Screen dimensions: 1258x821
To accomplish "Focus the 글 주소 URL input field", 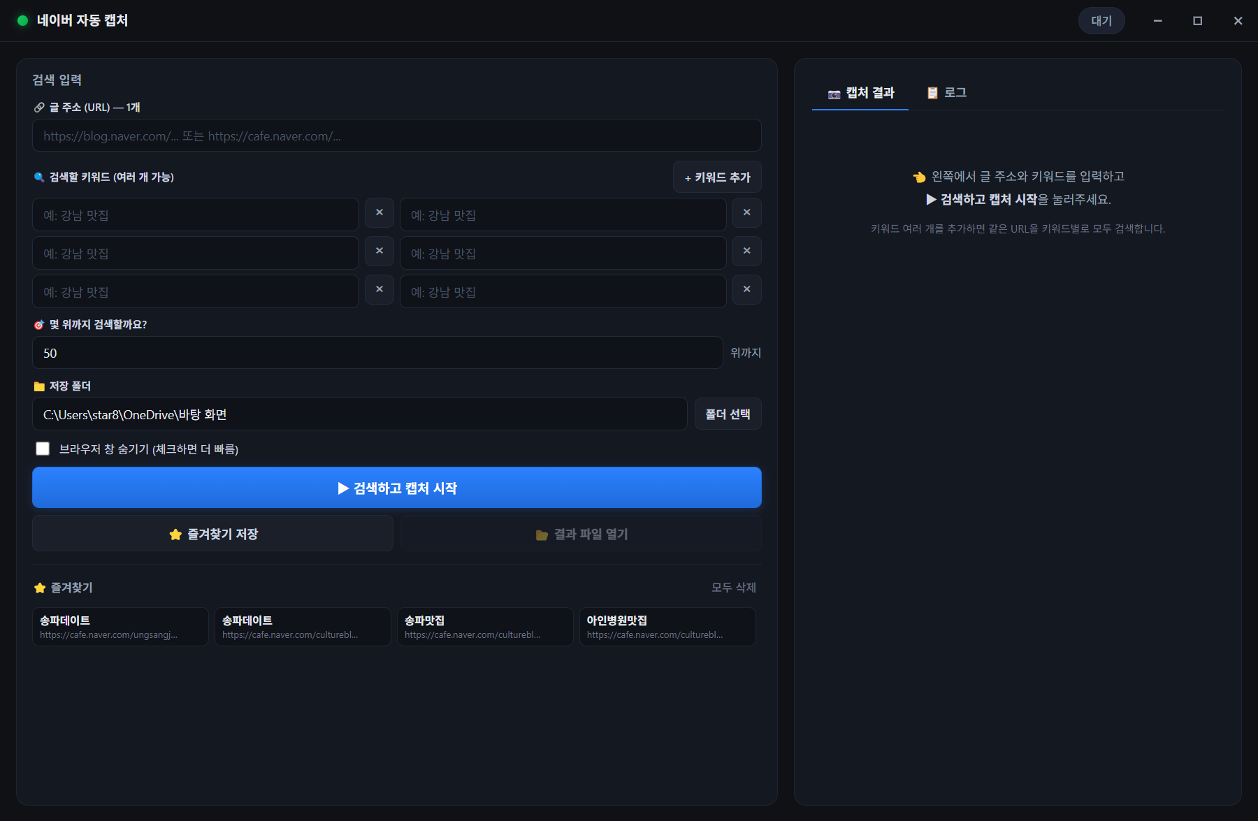I will 397,136.
